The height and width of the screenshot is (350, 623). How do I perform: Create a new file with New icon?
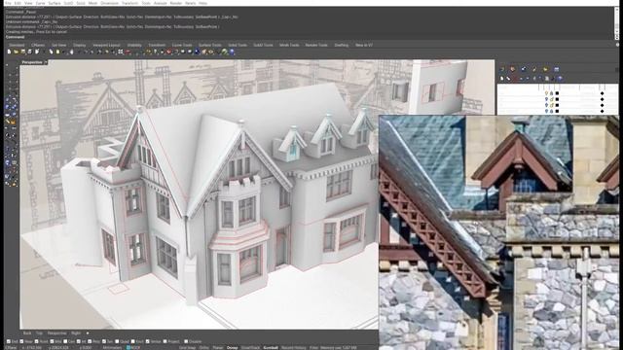point(9,52)
